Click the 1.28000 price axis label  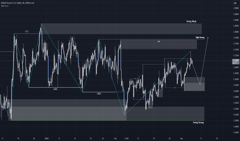coord(236,32)
